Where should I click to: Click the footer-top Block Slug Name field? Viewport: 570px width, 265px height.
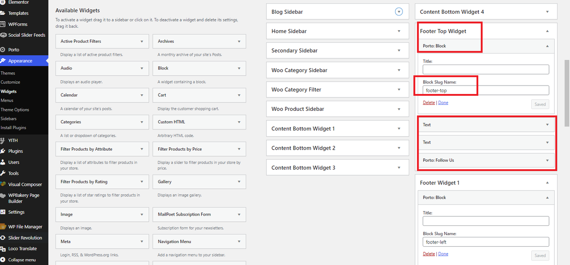[x=485, y=90]
